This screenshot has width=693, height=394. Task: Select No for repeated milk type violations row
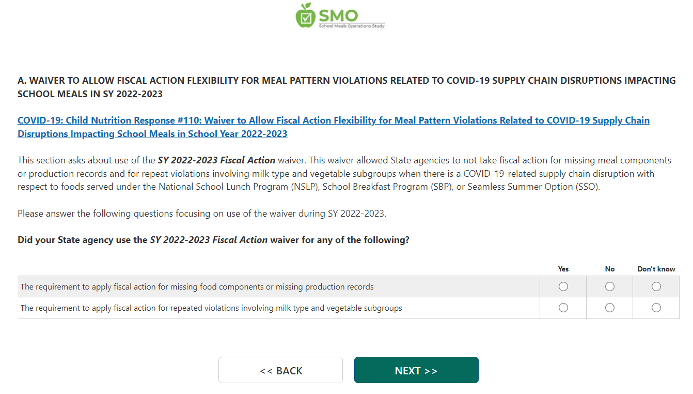coord(610,308)
